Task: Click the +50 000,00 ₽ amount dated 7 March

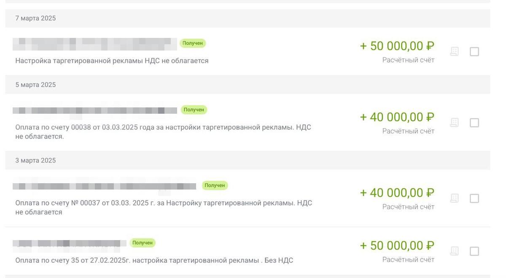Action: (x=397, y=46)
